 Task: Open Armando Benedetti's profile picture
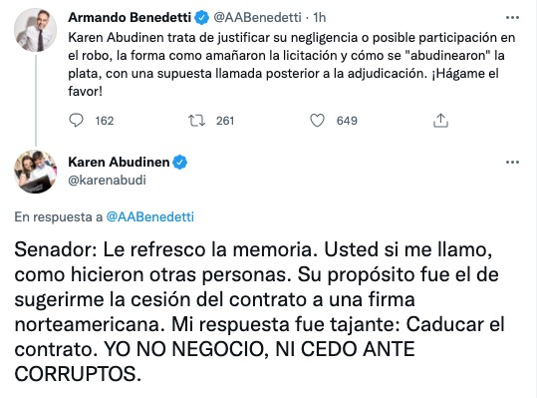35,30
